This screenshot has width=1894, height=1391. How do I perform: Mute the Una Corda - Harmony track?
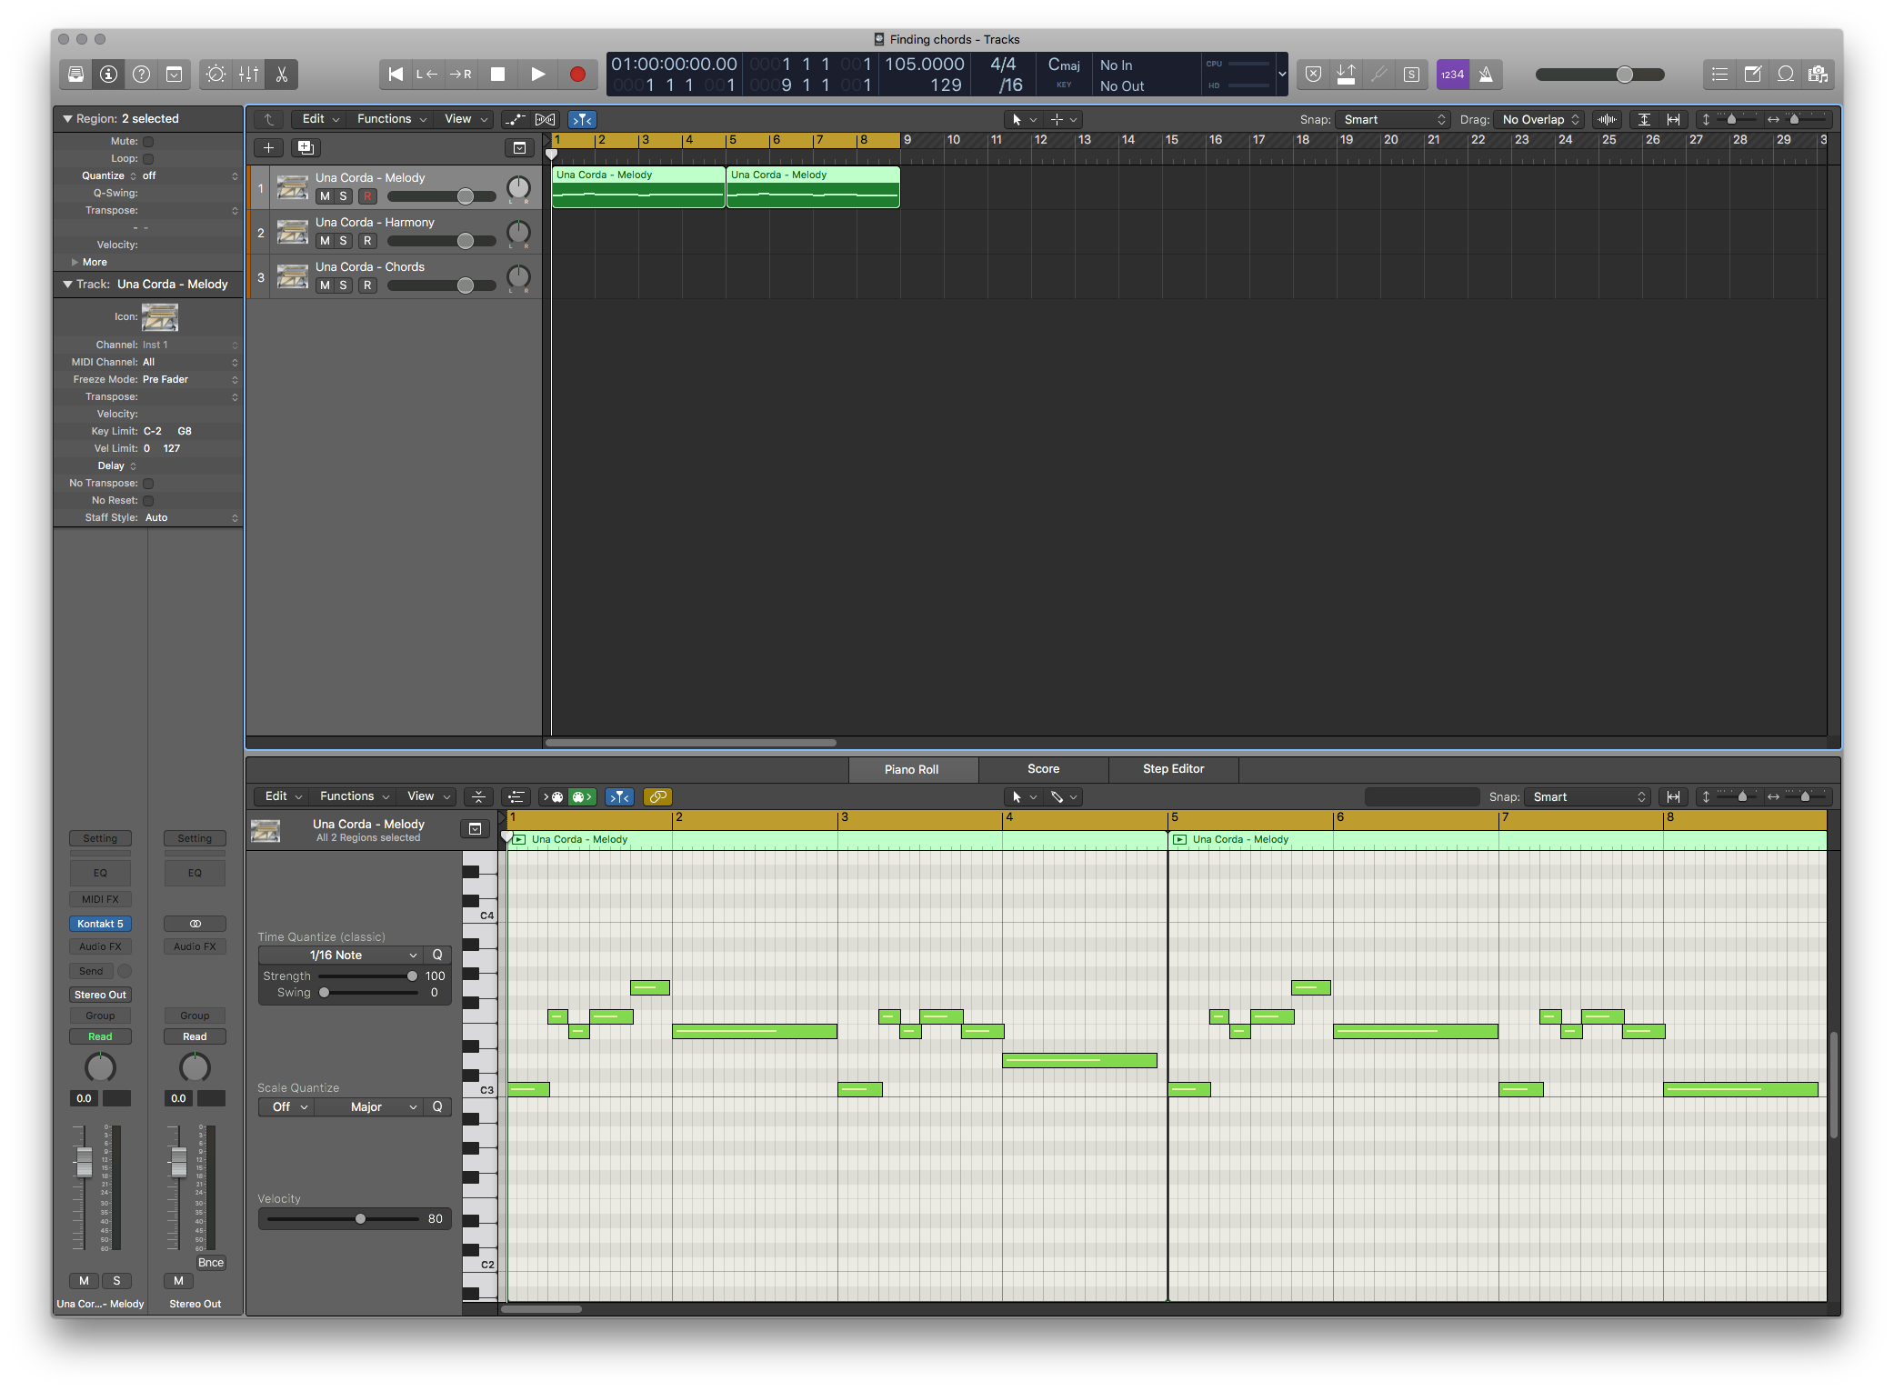click(325, 241)
